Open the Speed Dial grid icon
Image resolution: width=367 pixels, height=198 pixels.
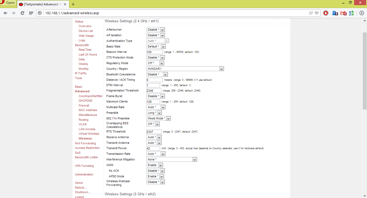tap(31, 13)
